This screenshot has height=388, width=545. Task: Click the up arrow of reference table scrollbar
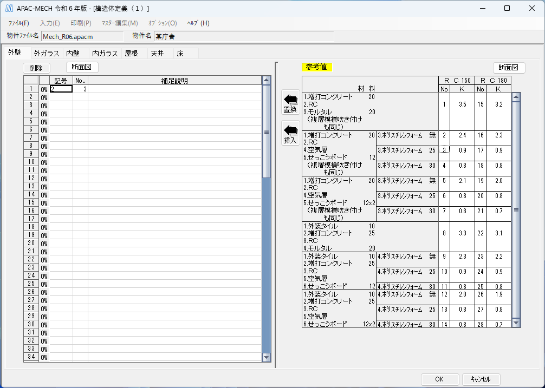[516, 97]
